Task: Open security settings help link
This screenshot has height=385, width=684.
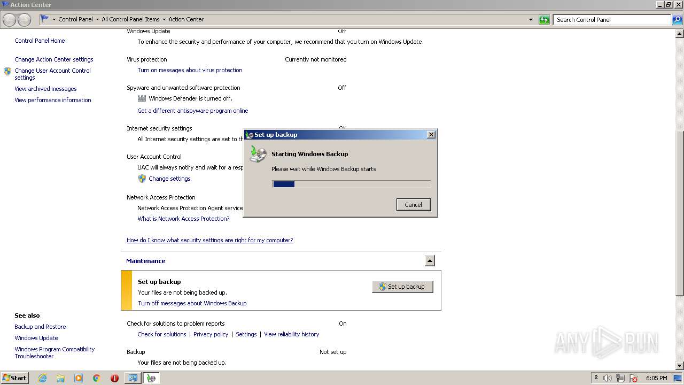Action: 209,240
